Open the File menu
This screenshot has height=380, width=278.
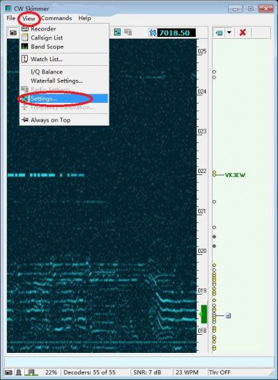click(10, 18)
